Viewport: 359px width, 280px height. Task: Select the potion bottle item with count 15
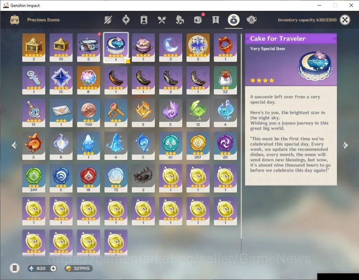(34, 113)
